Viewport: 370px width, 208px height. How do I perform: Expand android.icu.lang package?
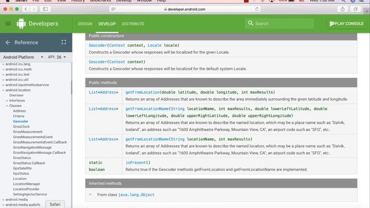[x=3, y=64]
